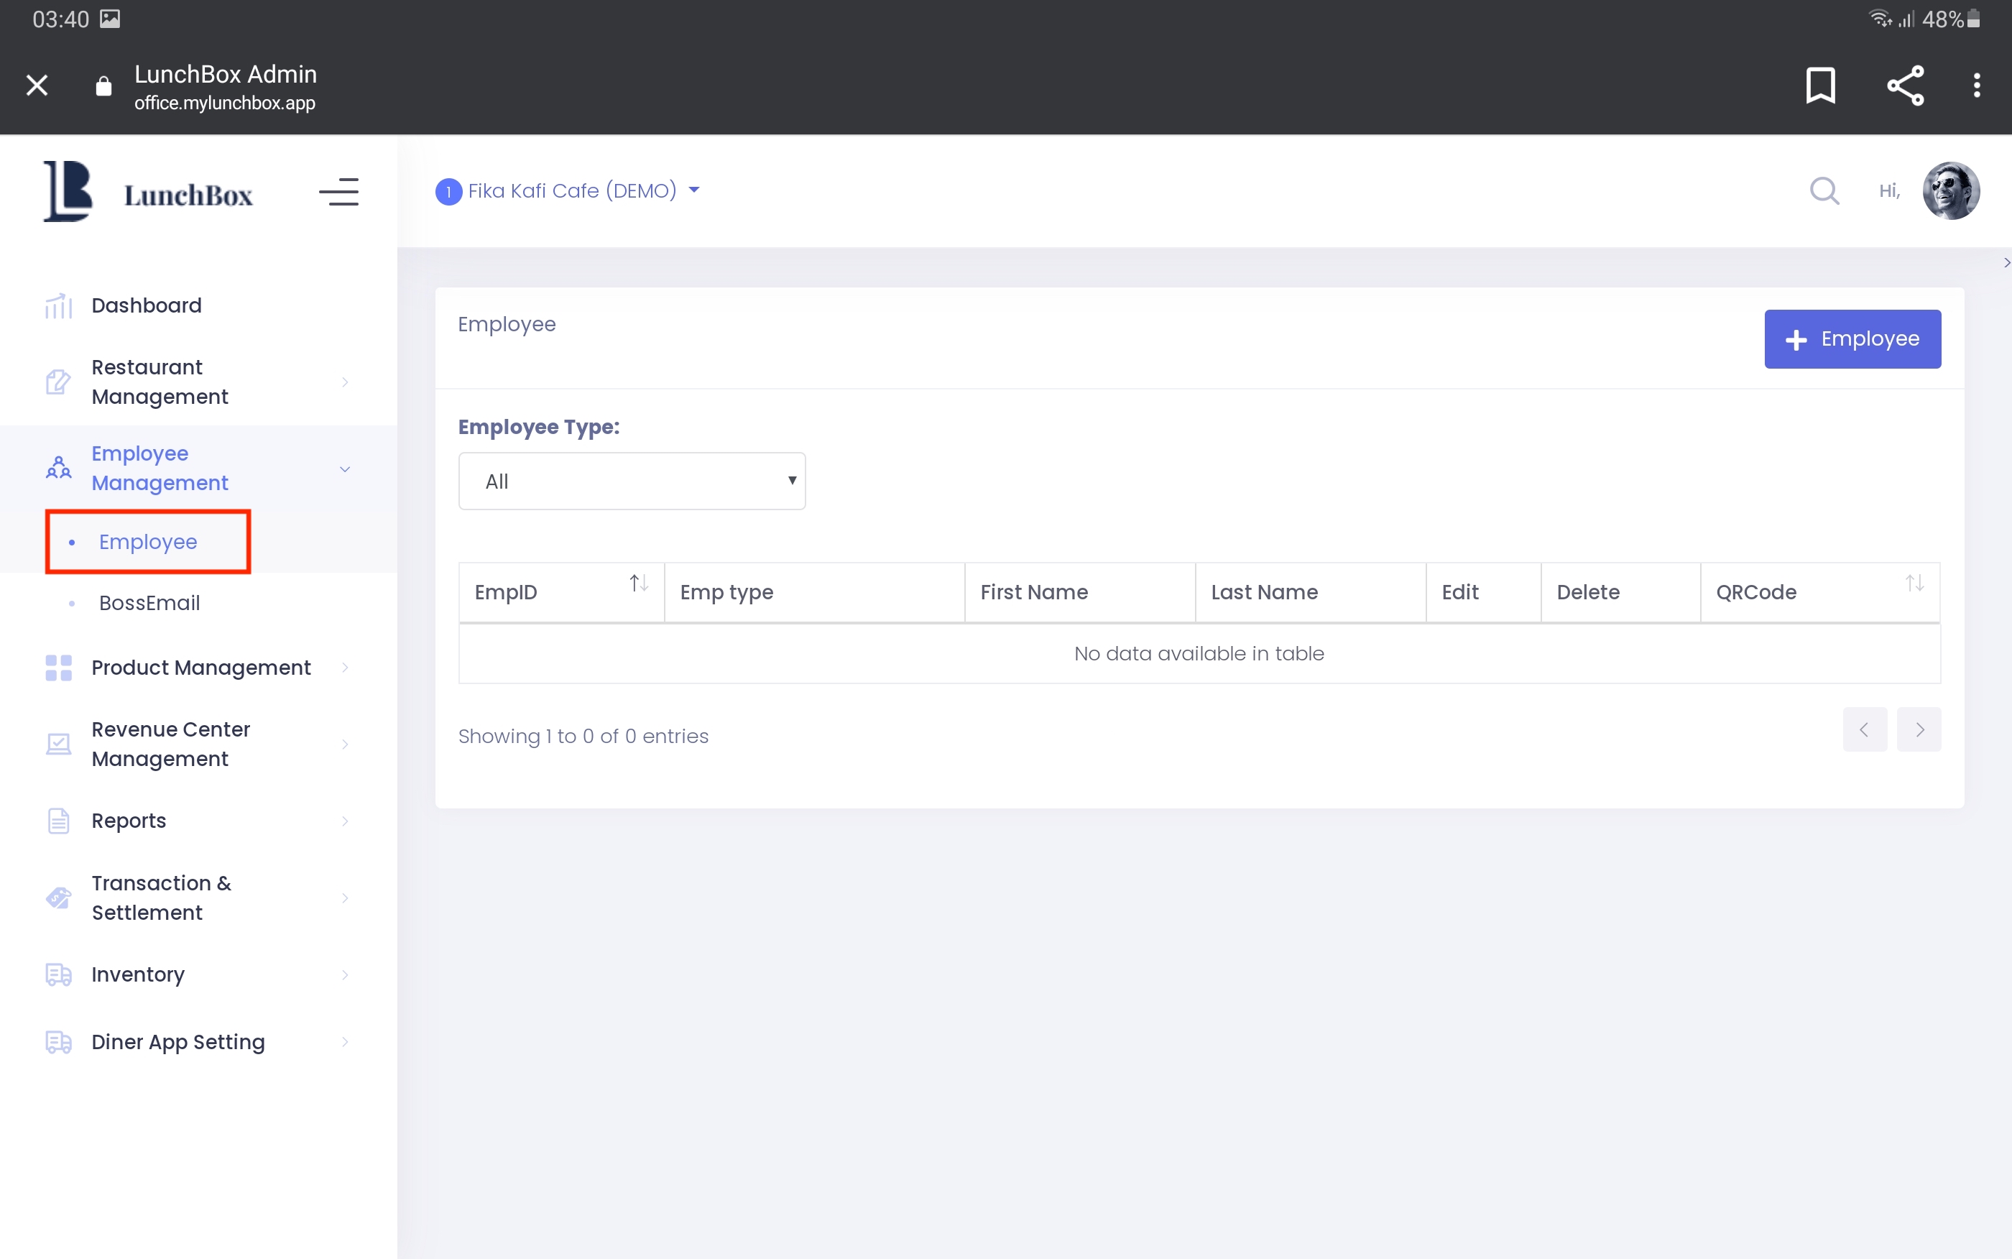Toggle the hamburger sidebar menu icon
Image resolution: width=2012 pixels, height=1259 pixels.
(x=338, y=193)
